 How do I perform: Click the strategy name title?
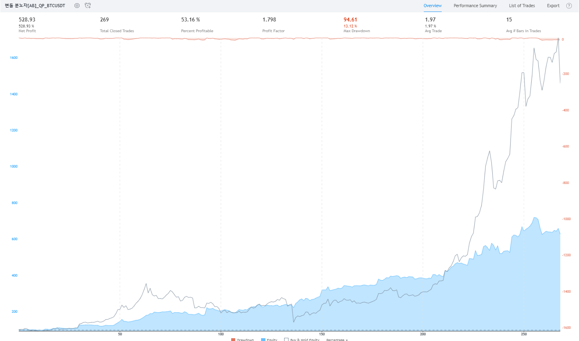35,6
